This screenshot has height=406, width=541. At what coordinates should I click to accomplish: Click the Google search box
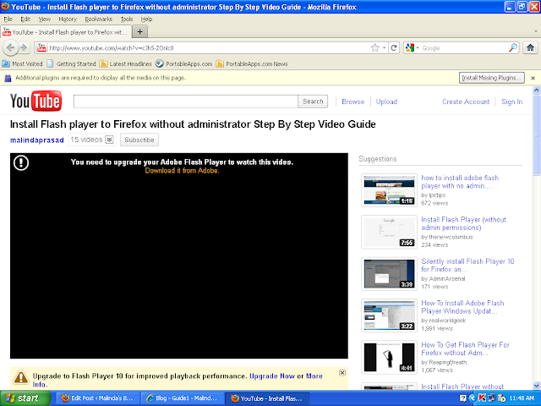(464, 48)
